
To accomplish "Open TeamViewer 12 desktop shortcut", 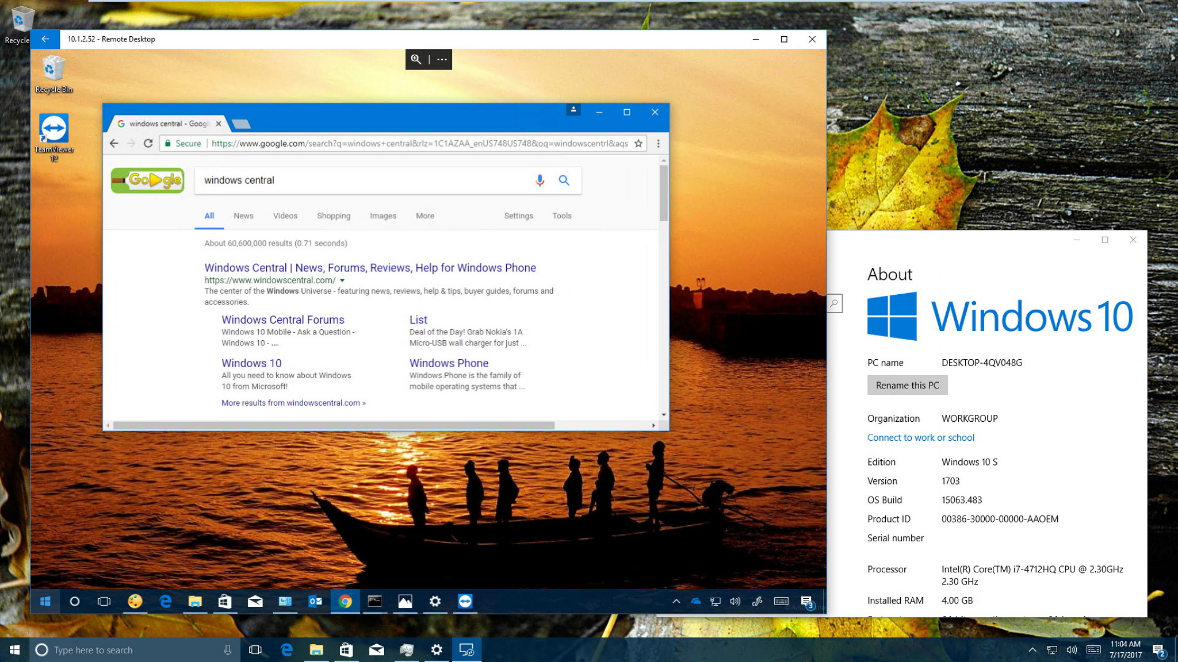I will [54, 138].
